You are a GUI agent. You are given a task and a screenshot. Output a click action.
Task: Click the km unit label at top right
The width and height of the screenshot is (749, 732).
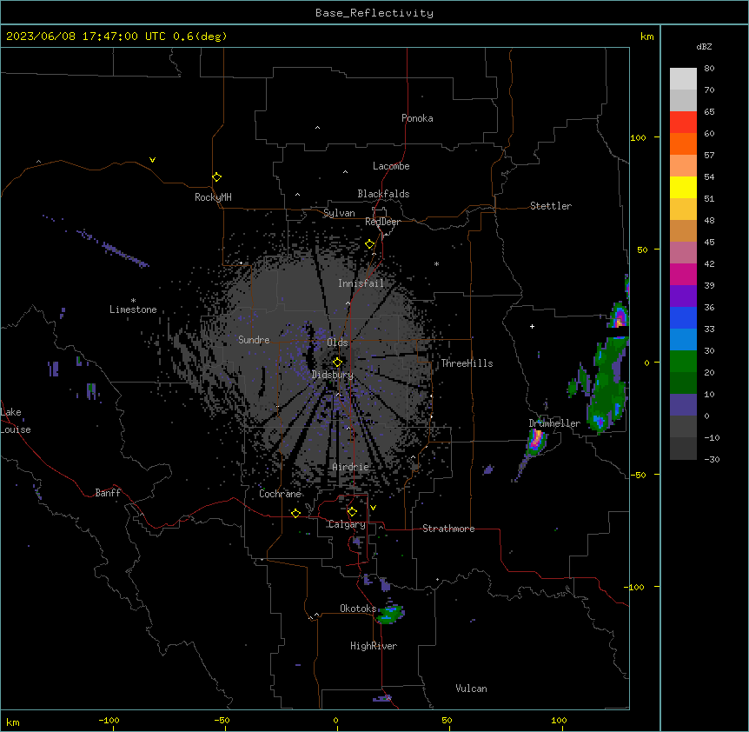tap(647, 37)
